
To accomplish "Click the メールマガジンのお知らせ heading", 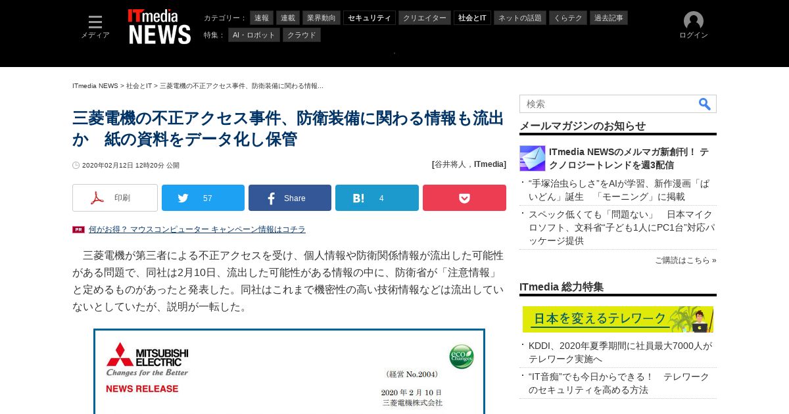I will click(583, 126).
